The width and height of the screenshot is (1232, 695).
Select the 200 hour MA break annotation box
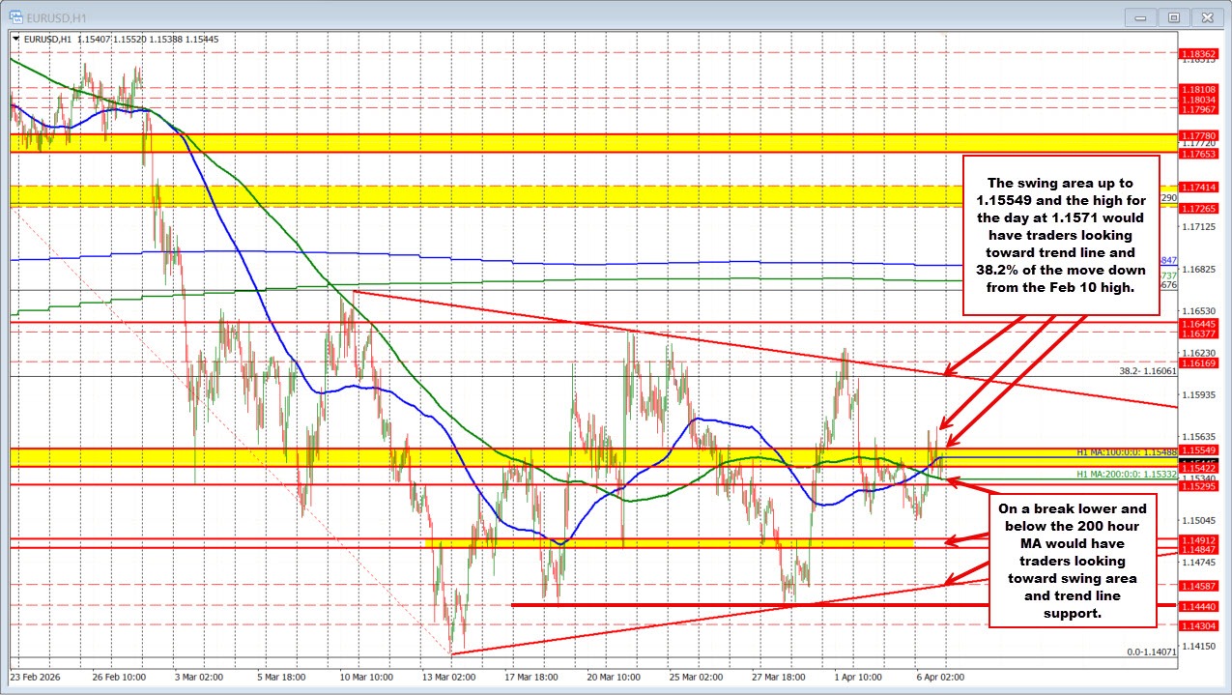coord(1073,561)
